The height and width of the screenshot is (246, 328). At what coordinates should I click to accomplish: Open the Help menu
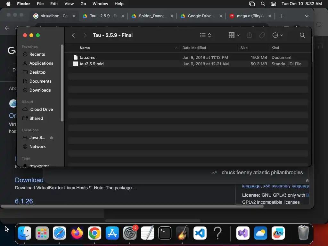coord(119,4)
